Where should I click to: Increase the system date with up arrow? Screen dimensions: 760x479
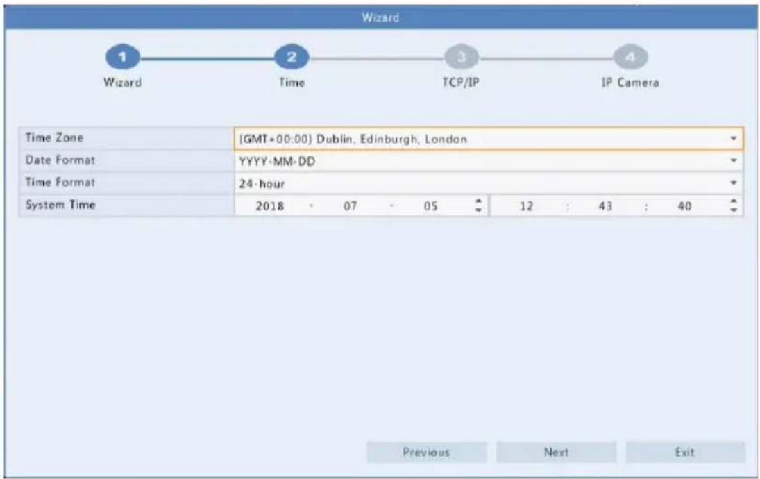click(x=478, y=201)
